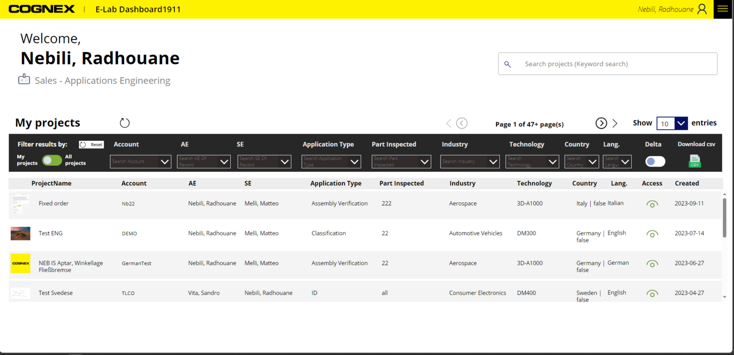The image size is (734, 355).
Task: Click the Page 1 of 47+ page(s) label
Action: [x=529, y=125]
